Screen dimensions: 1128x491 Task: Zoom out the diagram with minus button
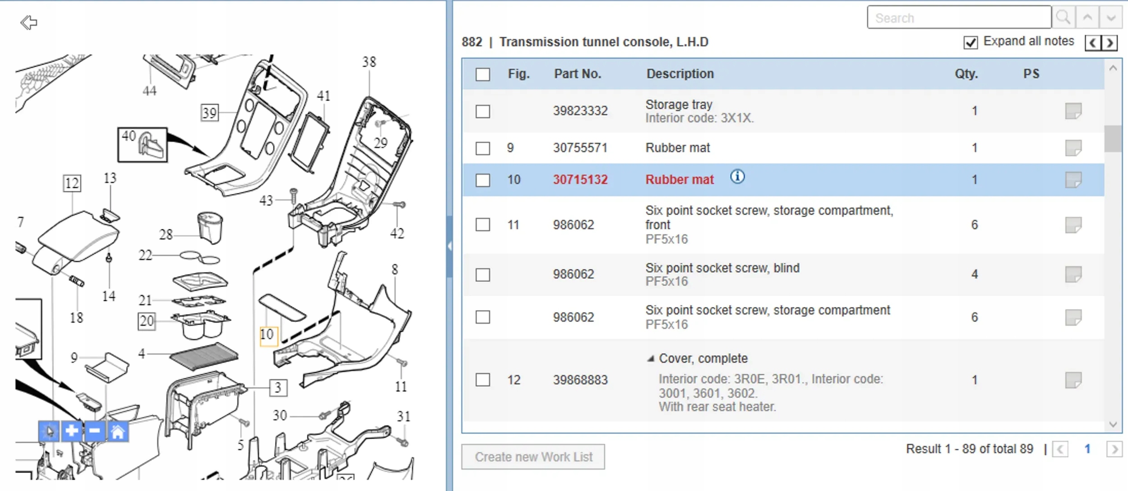pyautogui.click(x=95, y=431)
